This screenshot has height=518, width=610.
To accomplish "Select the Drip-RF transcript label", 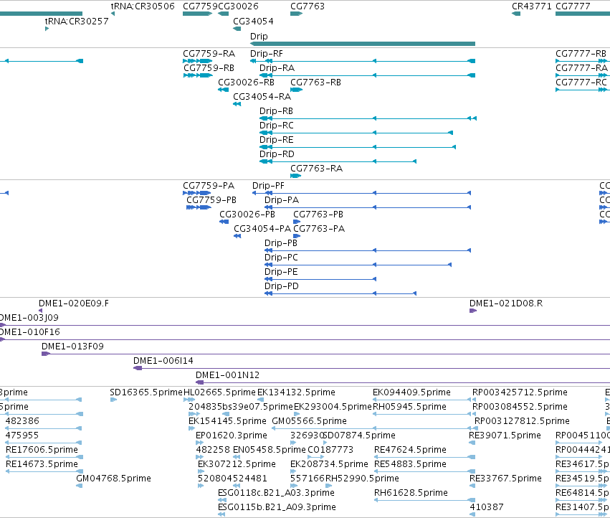I will coord(267,54).
